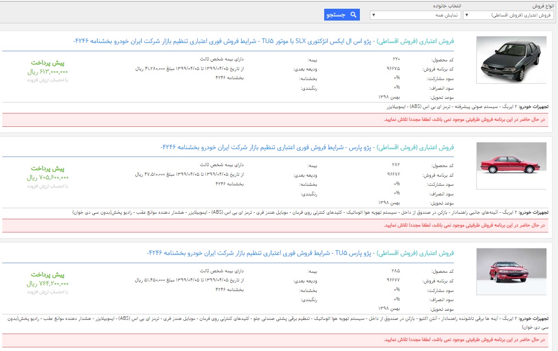The height and width of the screenshot is (351, 558).
Task: Click product code value ۲۸۲
Action: click(396, 165)
